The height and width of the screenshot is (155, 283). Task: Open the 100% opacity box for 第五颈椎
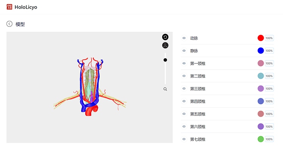[269, 114]
